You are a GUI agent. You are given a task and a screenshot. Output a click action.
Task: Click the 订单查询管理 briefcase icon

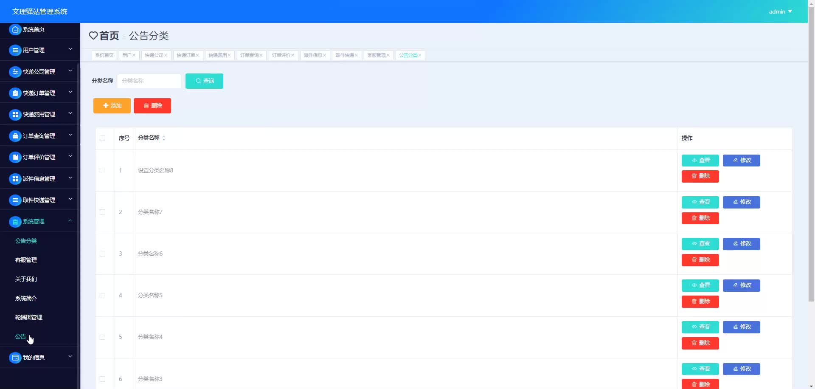pyautogui.click(x=15, y=136)
